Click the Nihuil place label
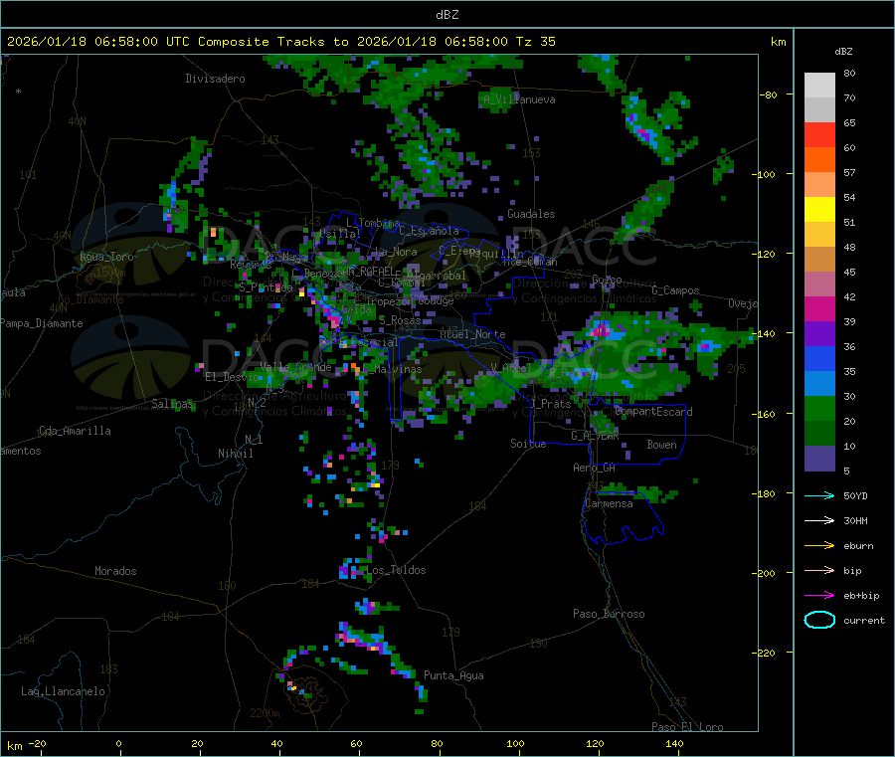 click(x=235, y=454)
